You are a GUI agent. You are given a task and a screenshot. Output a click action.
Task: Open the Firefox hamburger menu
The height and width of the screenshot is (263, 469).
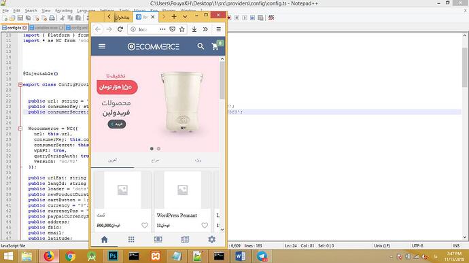point(219,29)
